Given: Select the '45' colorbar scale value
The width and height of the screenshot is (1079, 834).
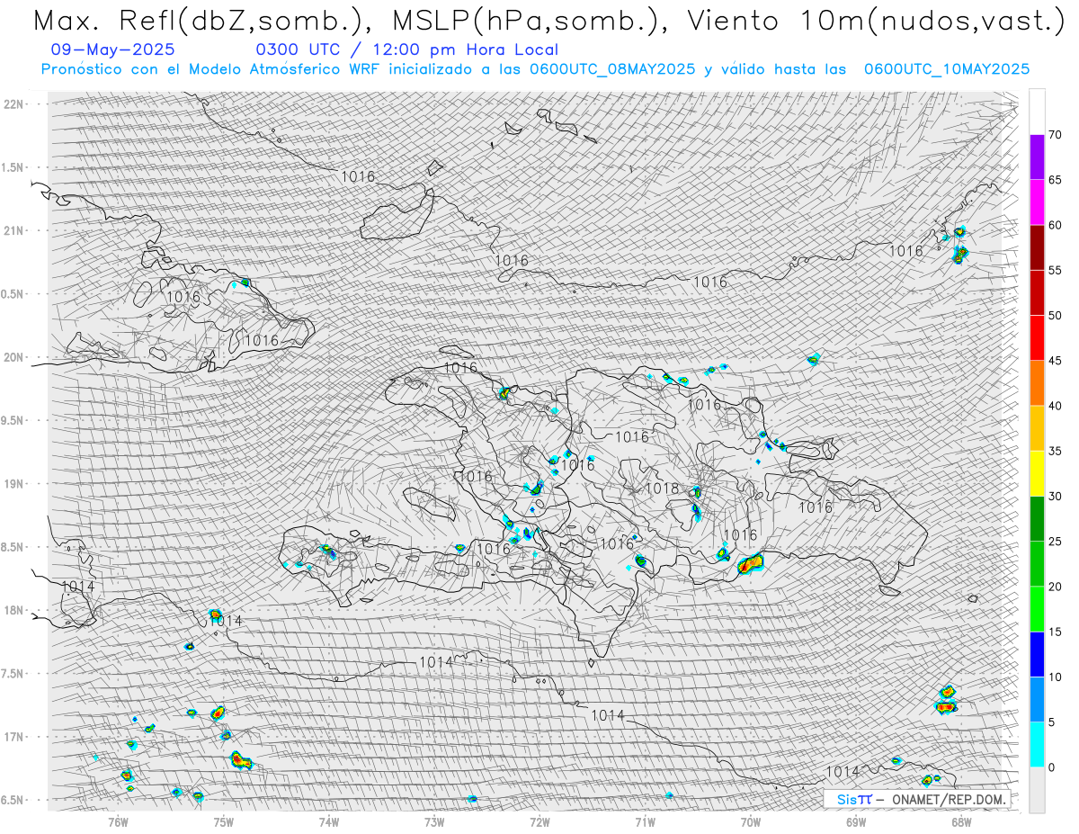Looking at the screenshot, I should (x=1055, y=361).
